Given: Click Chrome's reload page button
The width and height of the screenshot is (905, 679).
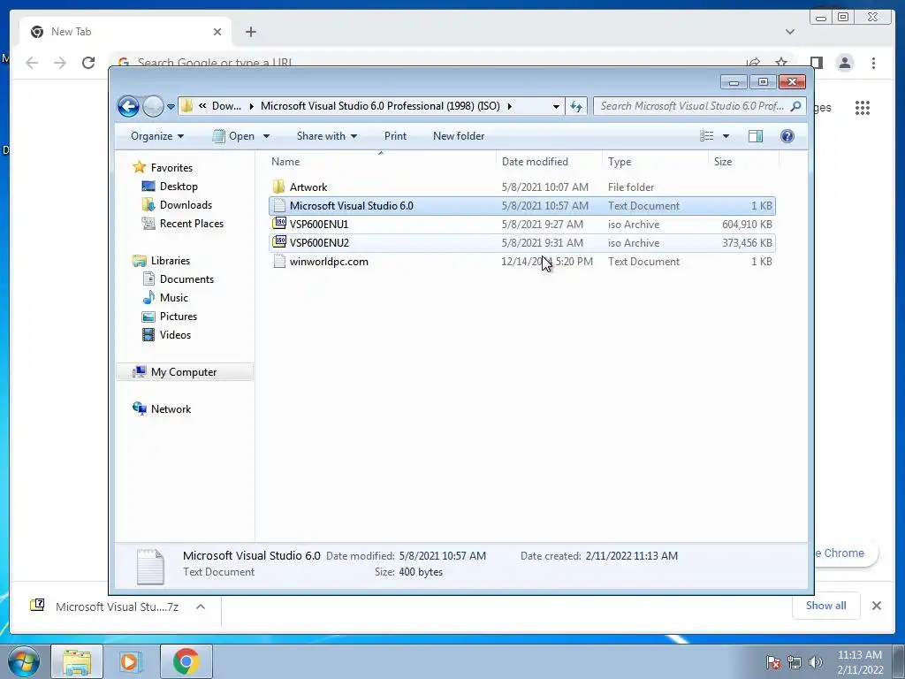Looking at the screenshot, I should (x=88, y=63).
